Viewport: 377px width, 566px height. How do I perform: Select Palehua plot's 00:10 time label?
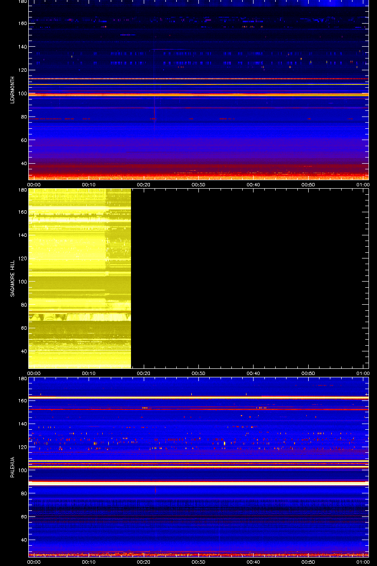(x=89, y=562)
